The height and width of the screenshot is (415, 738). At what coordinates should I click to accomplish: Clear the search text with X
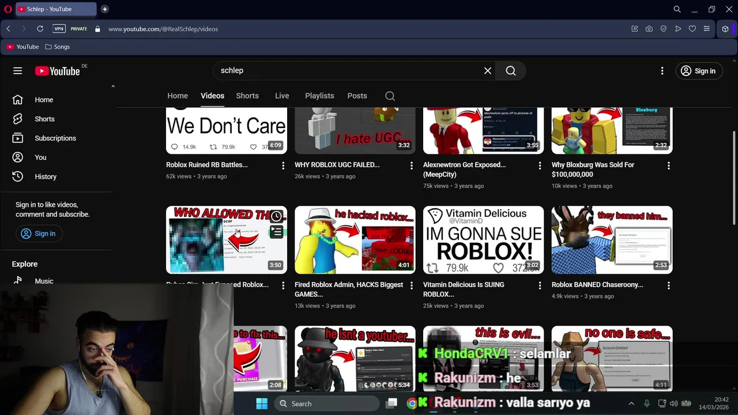click(488, 70)
